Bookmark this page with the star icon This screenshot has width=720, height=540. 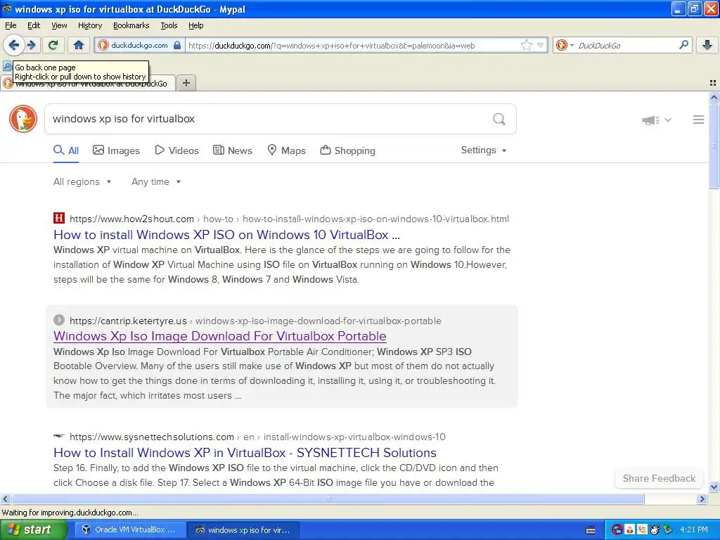coord(526,45)
